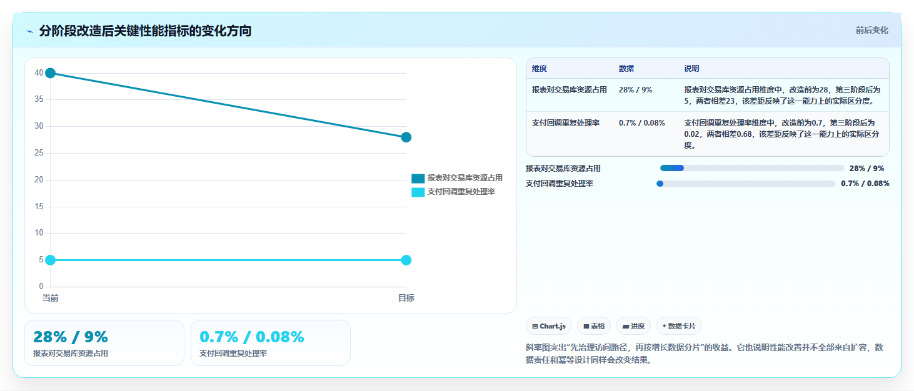Click the description paragraph starting 斜率图突出

coord(705,354)
